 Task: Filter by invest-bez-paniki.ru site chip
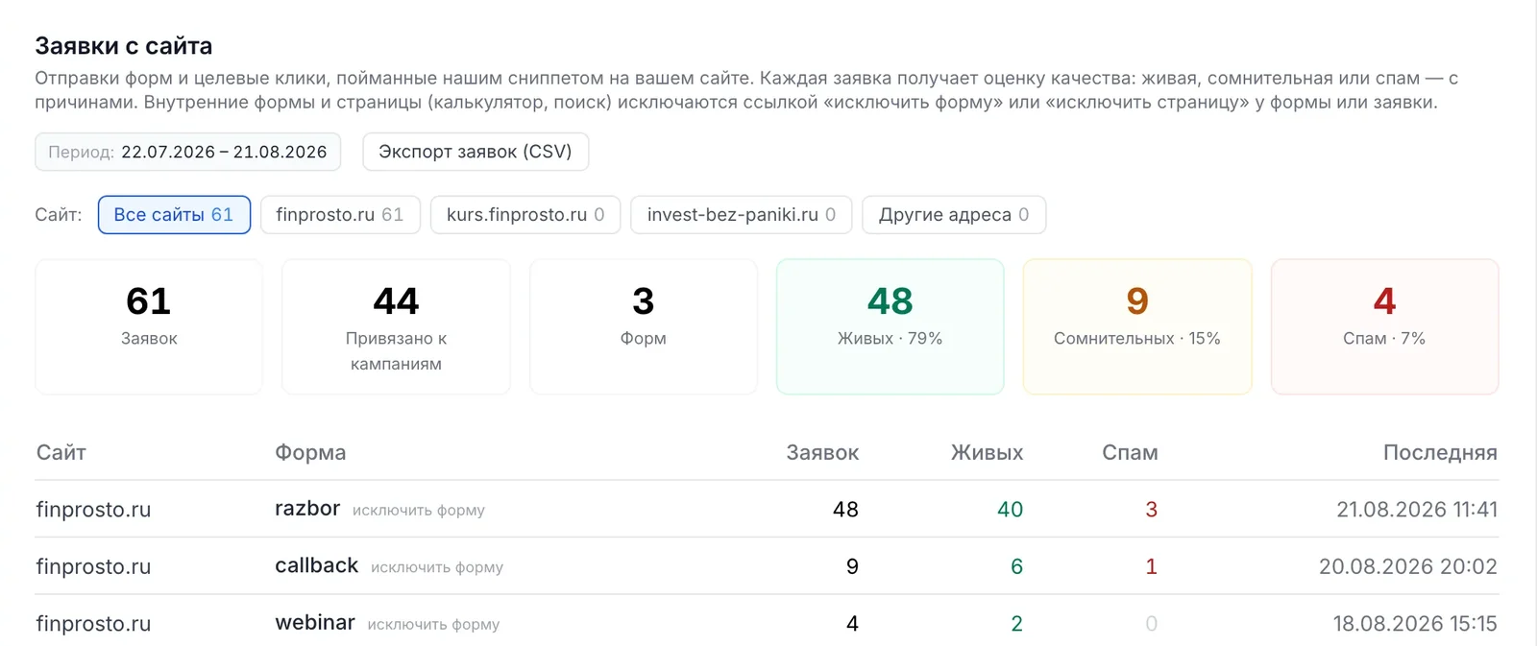(742, 215)
